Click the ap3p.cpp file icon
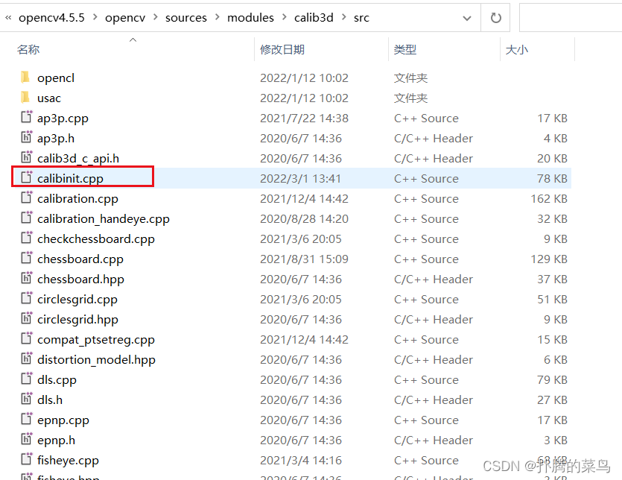 click(x=27, y=117)
